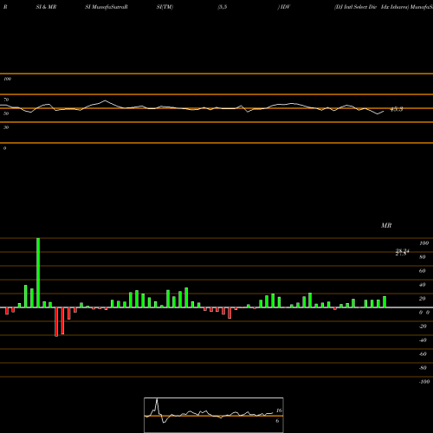The image size is (433, 433).
Task: Click the 'DJ Intl Select Div' title text
Action: [355, 7]
